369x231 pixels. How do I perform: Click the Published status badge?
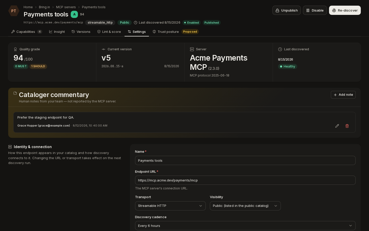tap(212, 23)
